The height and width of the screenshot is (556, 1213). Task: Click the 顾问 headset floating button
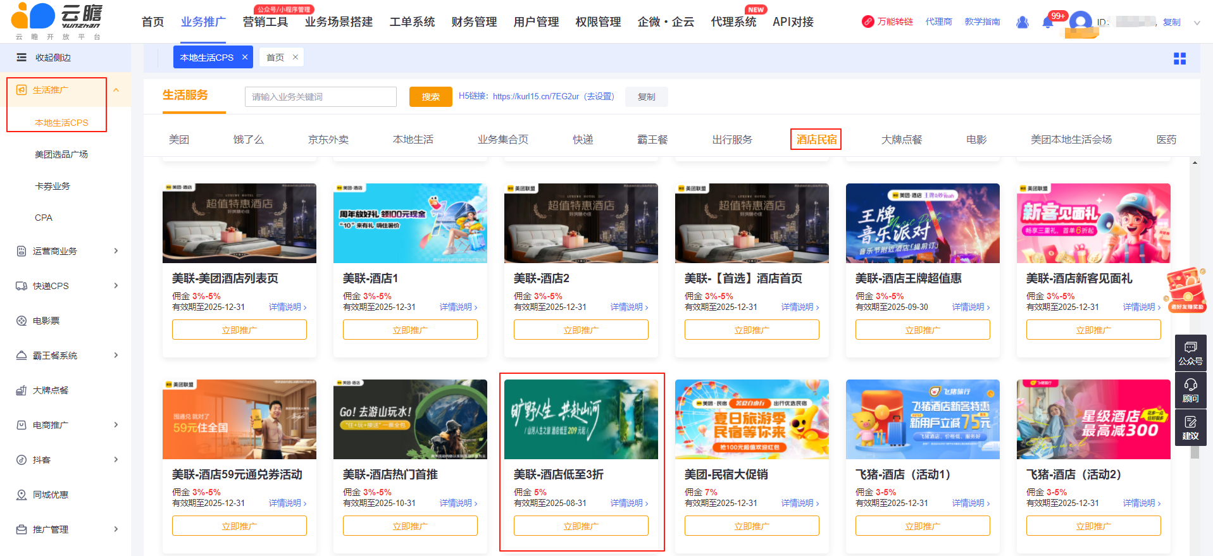point(1191,390)
